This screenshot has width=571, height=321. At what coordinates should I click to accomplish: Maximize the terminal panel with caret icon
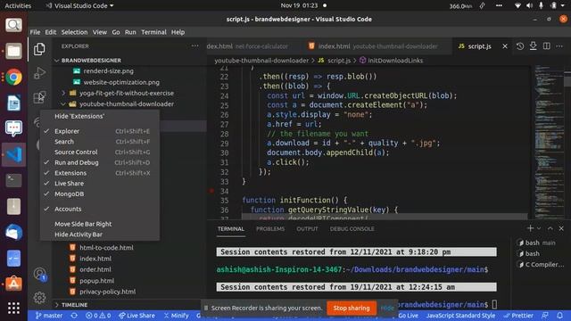550,228
